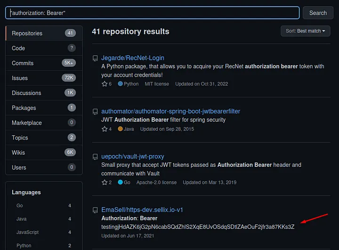Filter results by Java language
This screenshot has width=339, height=250.
click(44, 219)
